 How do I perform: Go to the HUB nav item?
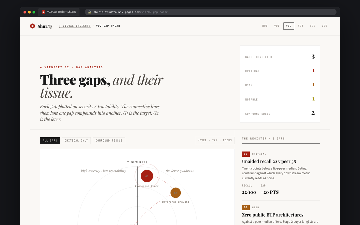click(x=265, y=26)
